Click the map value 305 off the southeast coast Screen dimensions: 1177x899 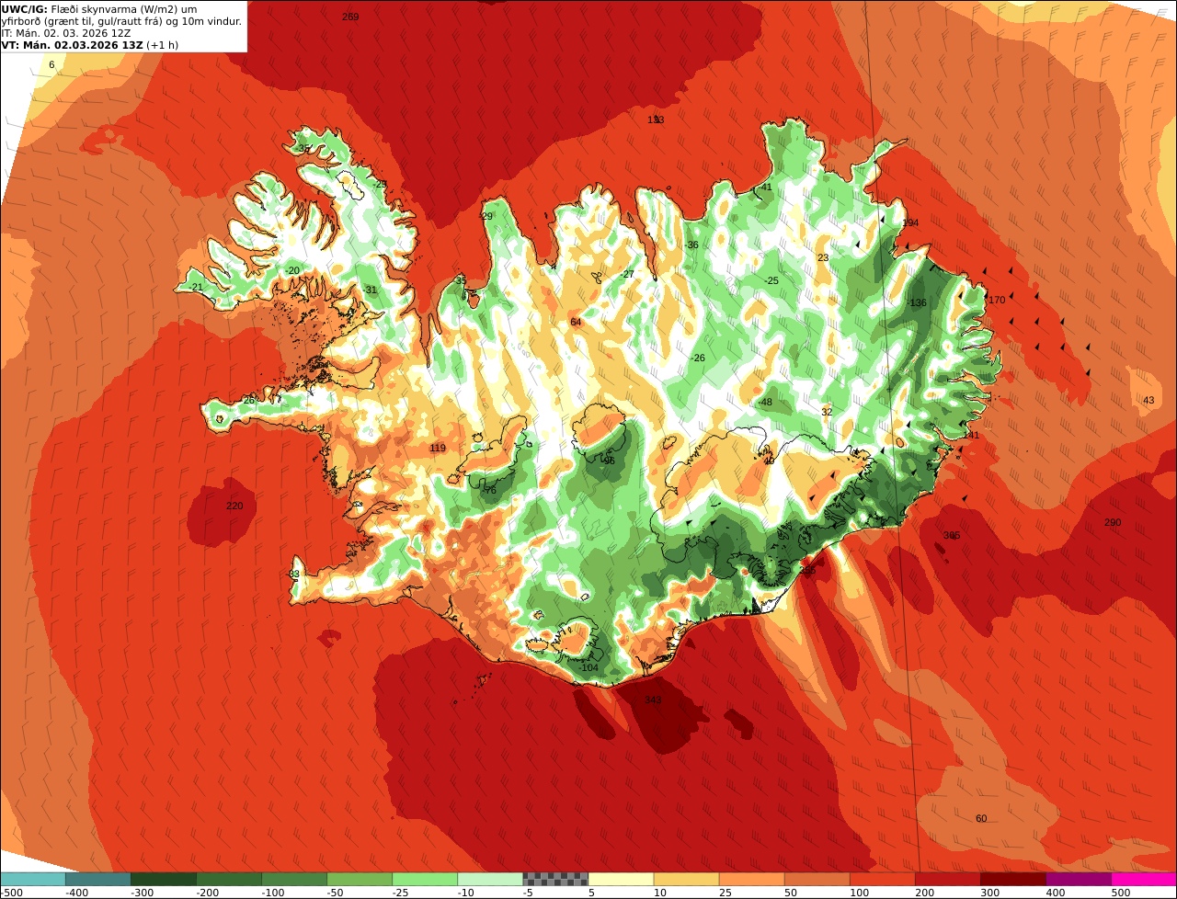click(x=952, y=535)
